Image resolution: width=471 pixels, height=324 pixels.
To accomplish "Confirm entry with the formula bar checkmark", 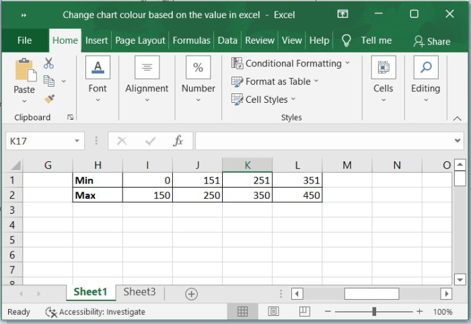I will coord(150,140).
